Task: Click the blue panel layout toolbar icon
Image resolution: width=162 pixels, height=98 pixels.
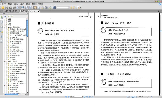Action: pyautogui.click(x=31, y=8)
